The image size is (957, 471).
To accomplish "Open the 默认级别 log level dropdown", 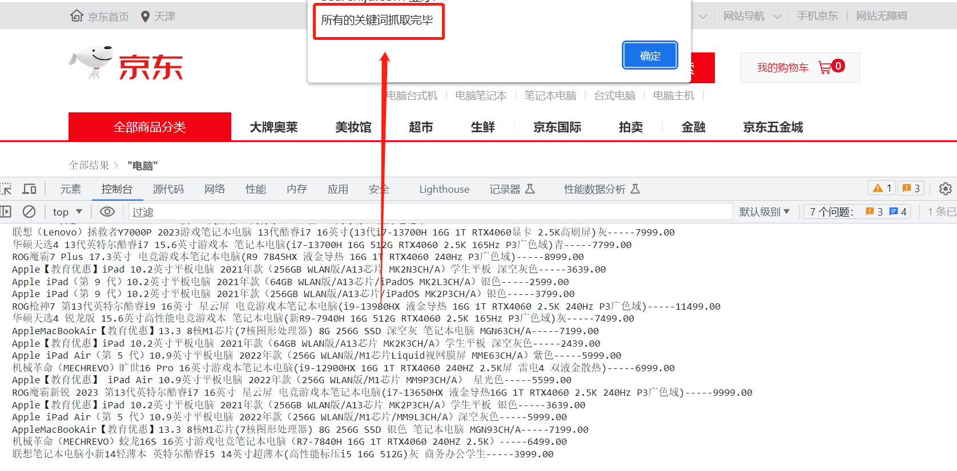I will pos(765,212).
